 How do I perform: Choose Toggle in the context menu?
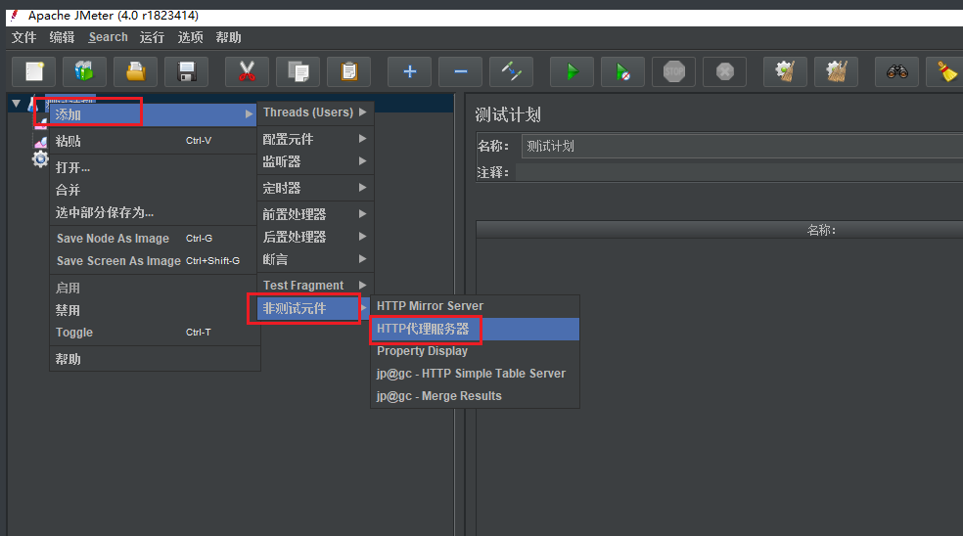(155, 333)
